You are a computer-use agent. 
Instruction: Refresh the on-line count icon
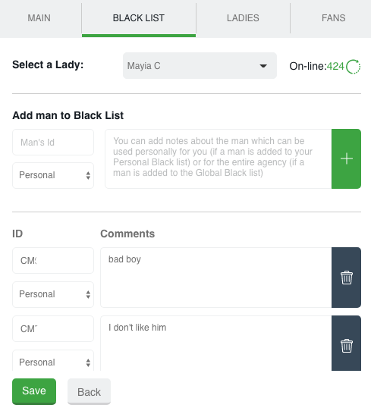pos(353,67)
